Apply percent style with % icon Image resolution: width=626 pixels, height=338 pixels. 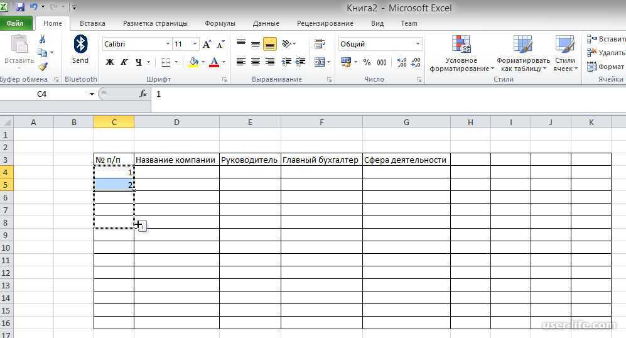pyautogui.click(x=367, y=62)
